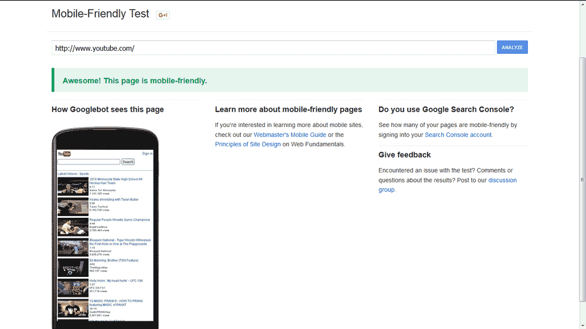Click the Keanu shredding video thumbnail
This screenshot has width=586, height=329.
[73, 207]
